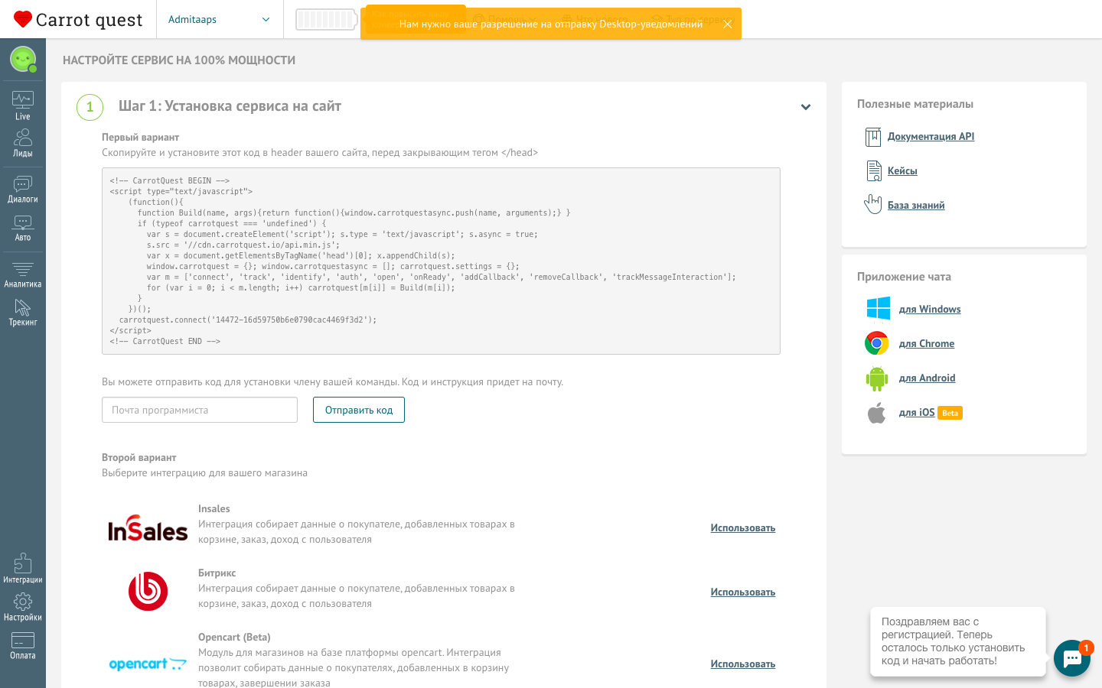
Task: Open the для iOS app link
Action: 917,413
